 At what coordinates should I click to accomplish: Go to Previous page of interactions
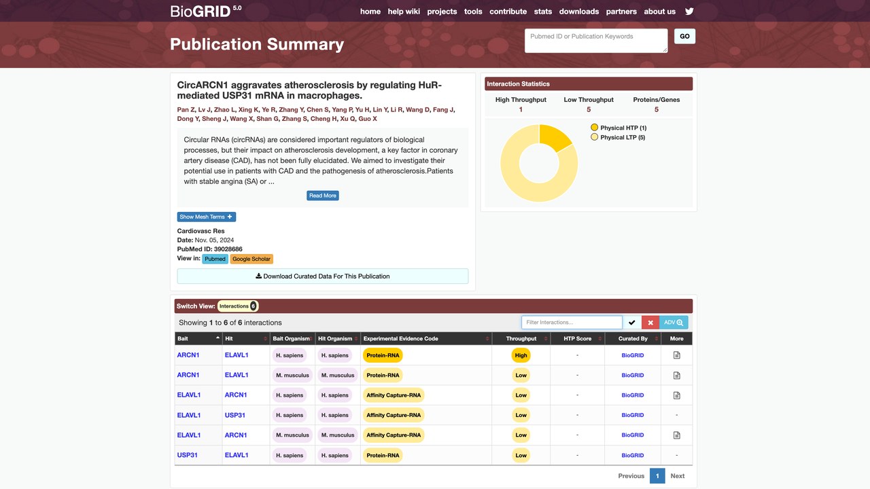click(631, 476)
